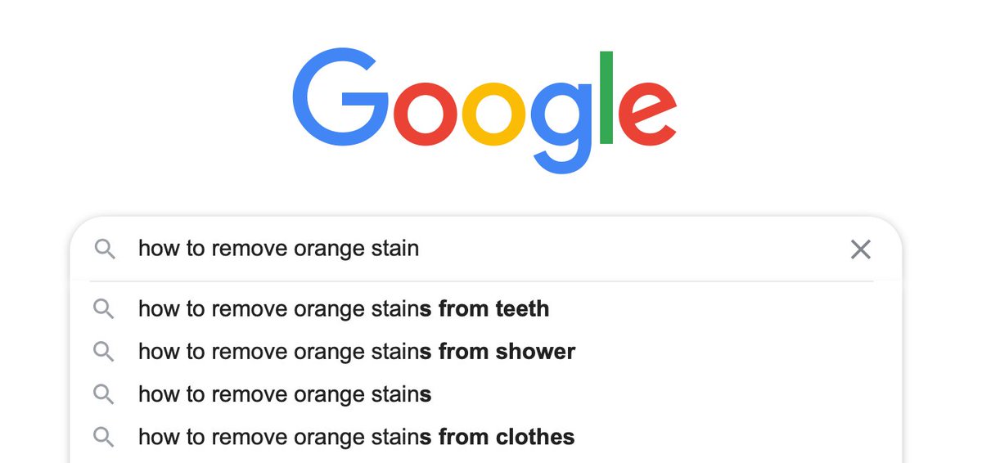
Task: Place cursor after 'stain' in the search field
Action: click(x=421, y=249)
